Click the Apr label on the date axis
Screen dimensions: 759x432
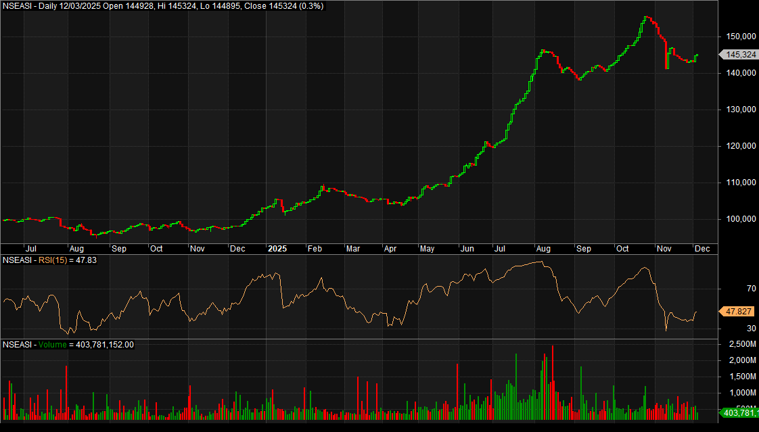click(391, 249)
